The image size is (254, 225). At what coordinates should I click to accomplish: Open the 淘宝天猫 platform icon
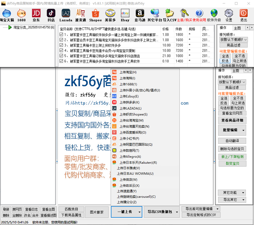tap(7, 15)
